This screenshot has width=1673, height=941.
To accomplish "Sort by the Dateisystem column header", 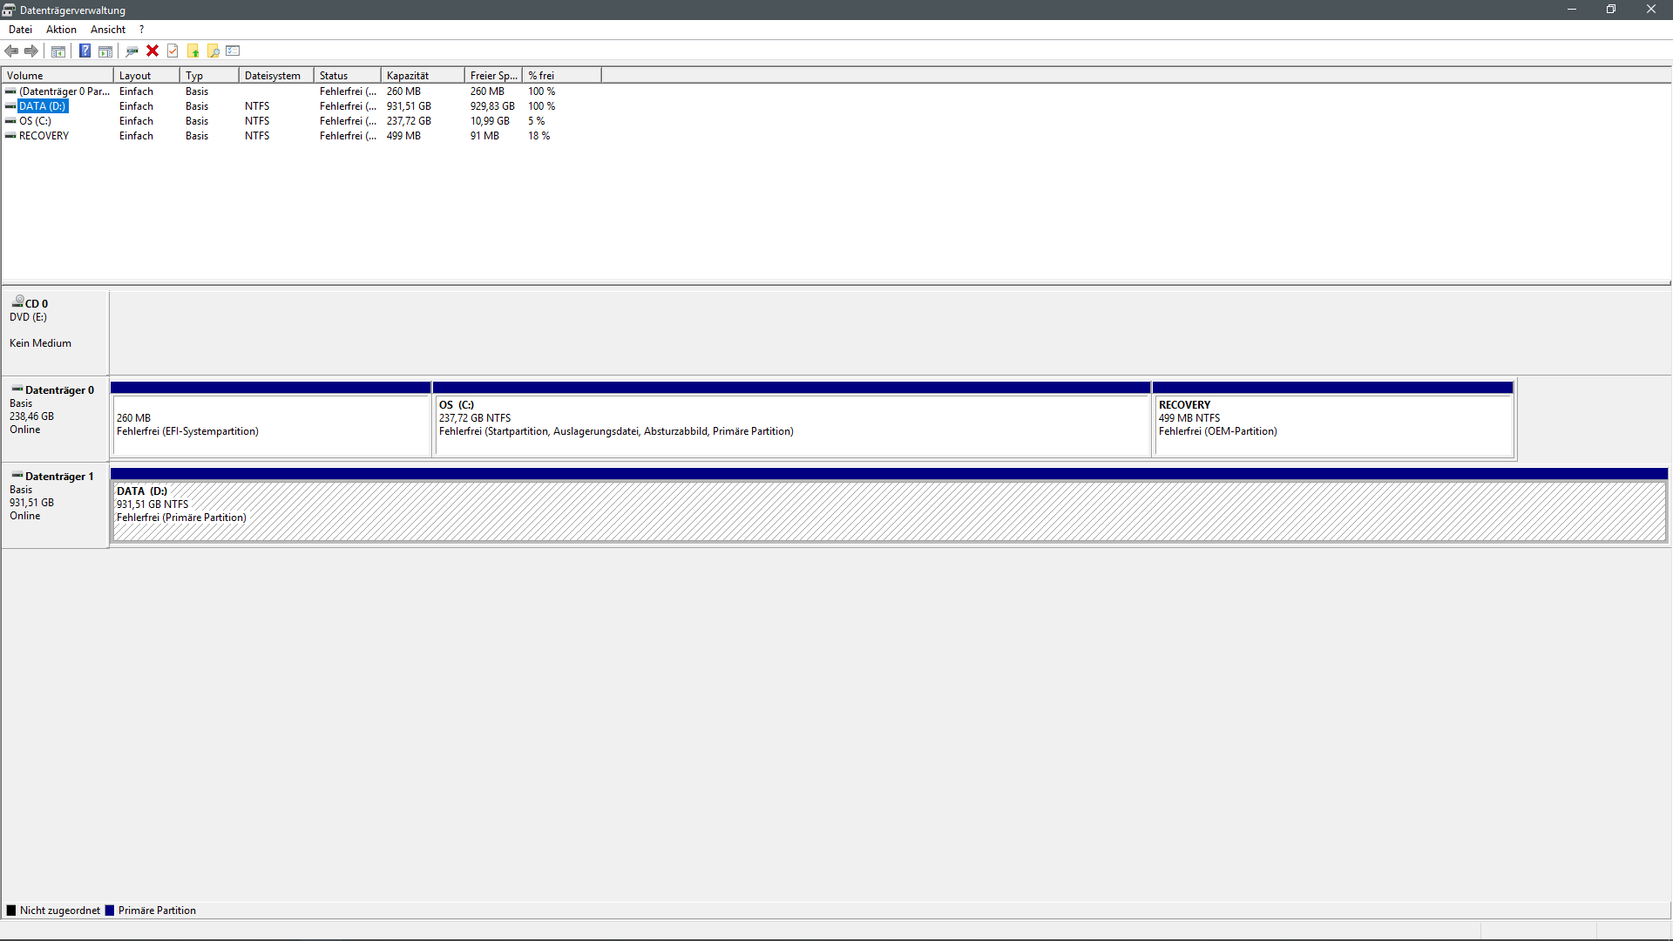I will click(x=276, y=76).
